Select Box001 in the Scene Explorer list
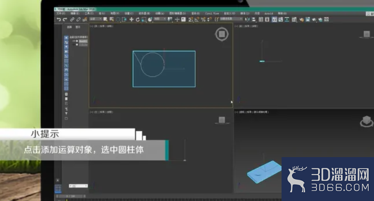This screenshot has width=374, height=201. coord(83,41)
